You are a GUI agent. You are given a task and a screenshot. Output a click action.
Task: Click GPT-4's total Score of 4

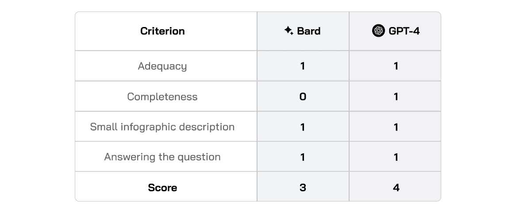coord(396,188)
